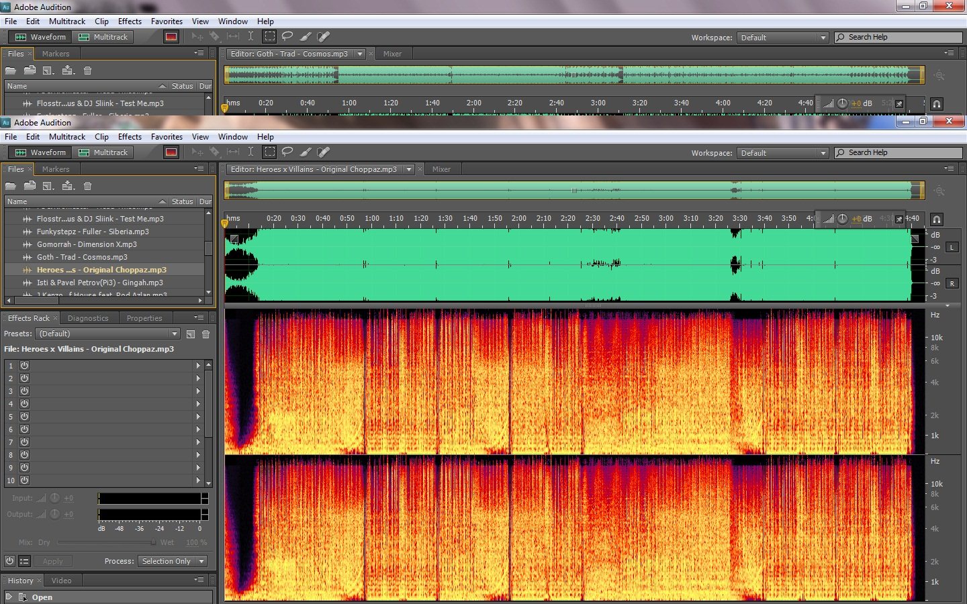The image size is (967, 604).
Task: Switch to Diagnostics tab
Action: pyautogui.click(x=88, y=318)
